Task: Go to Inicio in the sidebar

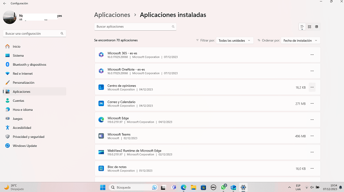Action: point(34,46)
